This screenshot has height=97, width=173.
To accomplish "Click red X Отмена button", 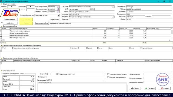I will point(165,88).
